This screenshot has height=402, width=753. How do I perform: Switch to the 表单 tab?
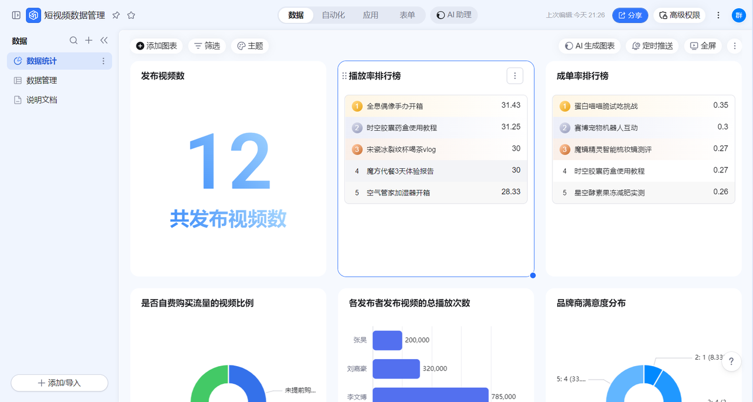coord(407,15)
